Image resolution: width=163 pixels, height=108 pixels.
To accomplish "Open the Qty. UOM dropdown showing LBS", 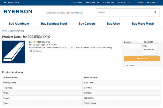I will coord(150,46).
